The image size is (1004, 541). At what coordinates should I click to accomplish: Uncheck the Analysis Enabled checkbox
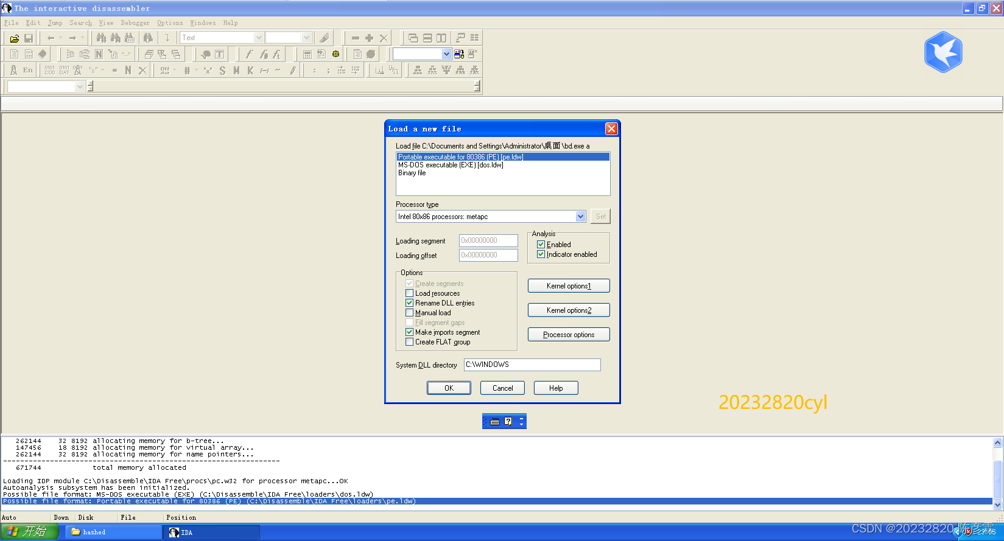pos(541,245)
